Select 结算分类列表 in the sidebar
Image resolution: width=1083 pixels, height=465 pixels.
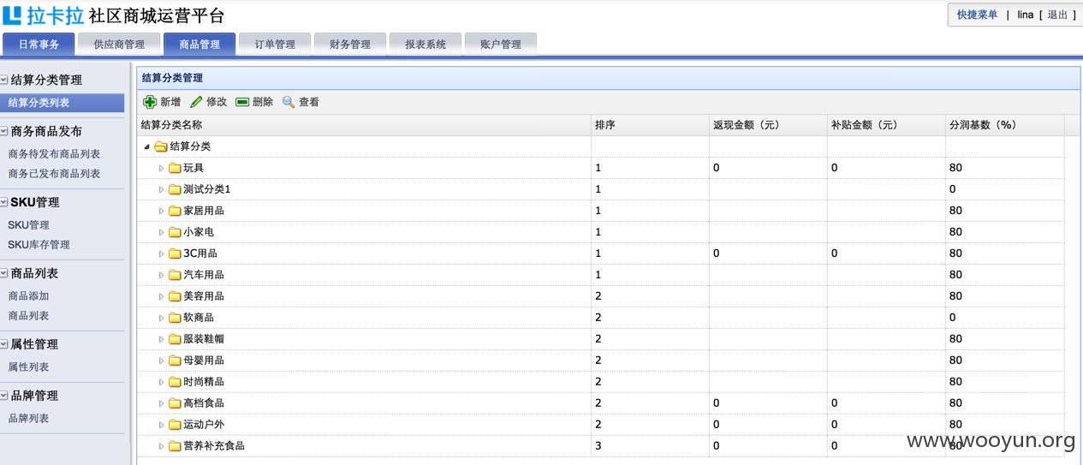(62, 103)
